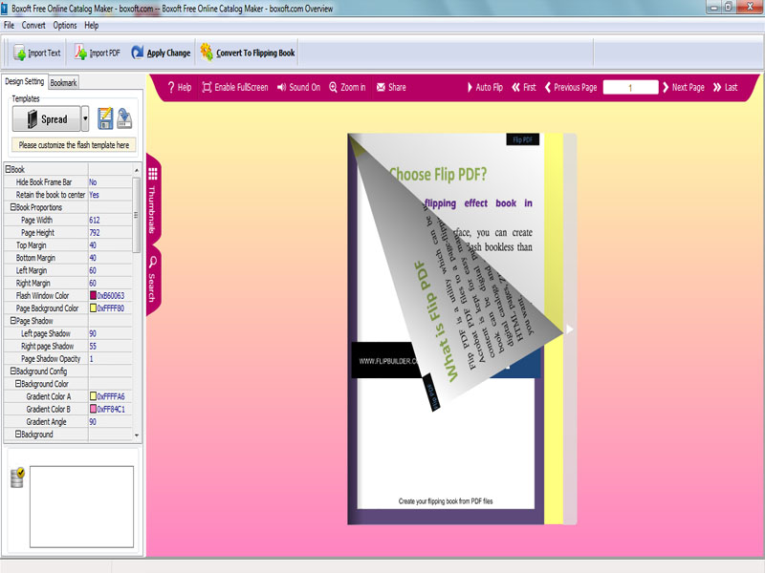Open the Help menu in menu bar
The width and height of the screenshot is (765, 573).
(91, 26)
